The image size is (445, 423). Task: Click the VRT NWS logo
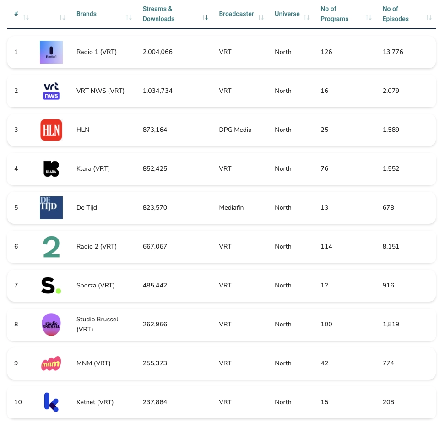pos(51,91)
